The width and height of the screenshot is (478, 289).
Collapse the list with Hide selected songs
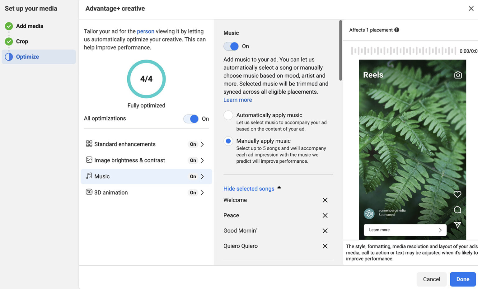click(249, 189)
